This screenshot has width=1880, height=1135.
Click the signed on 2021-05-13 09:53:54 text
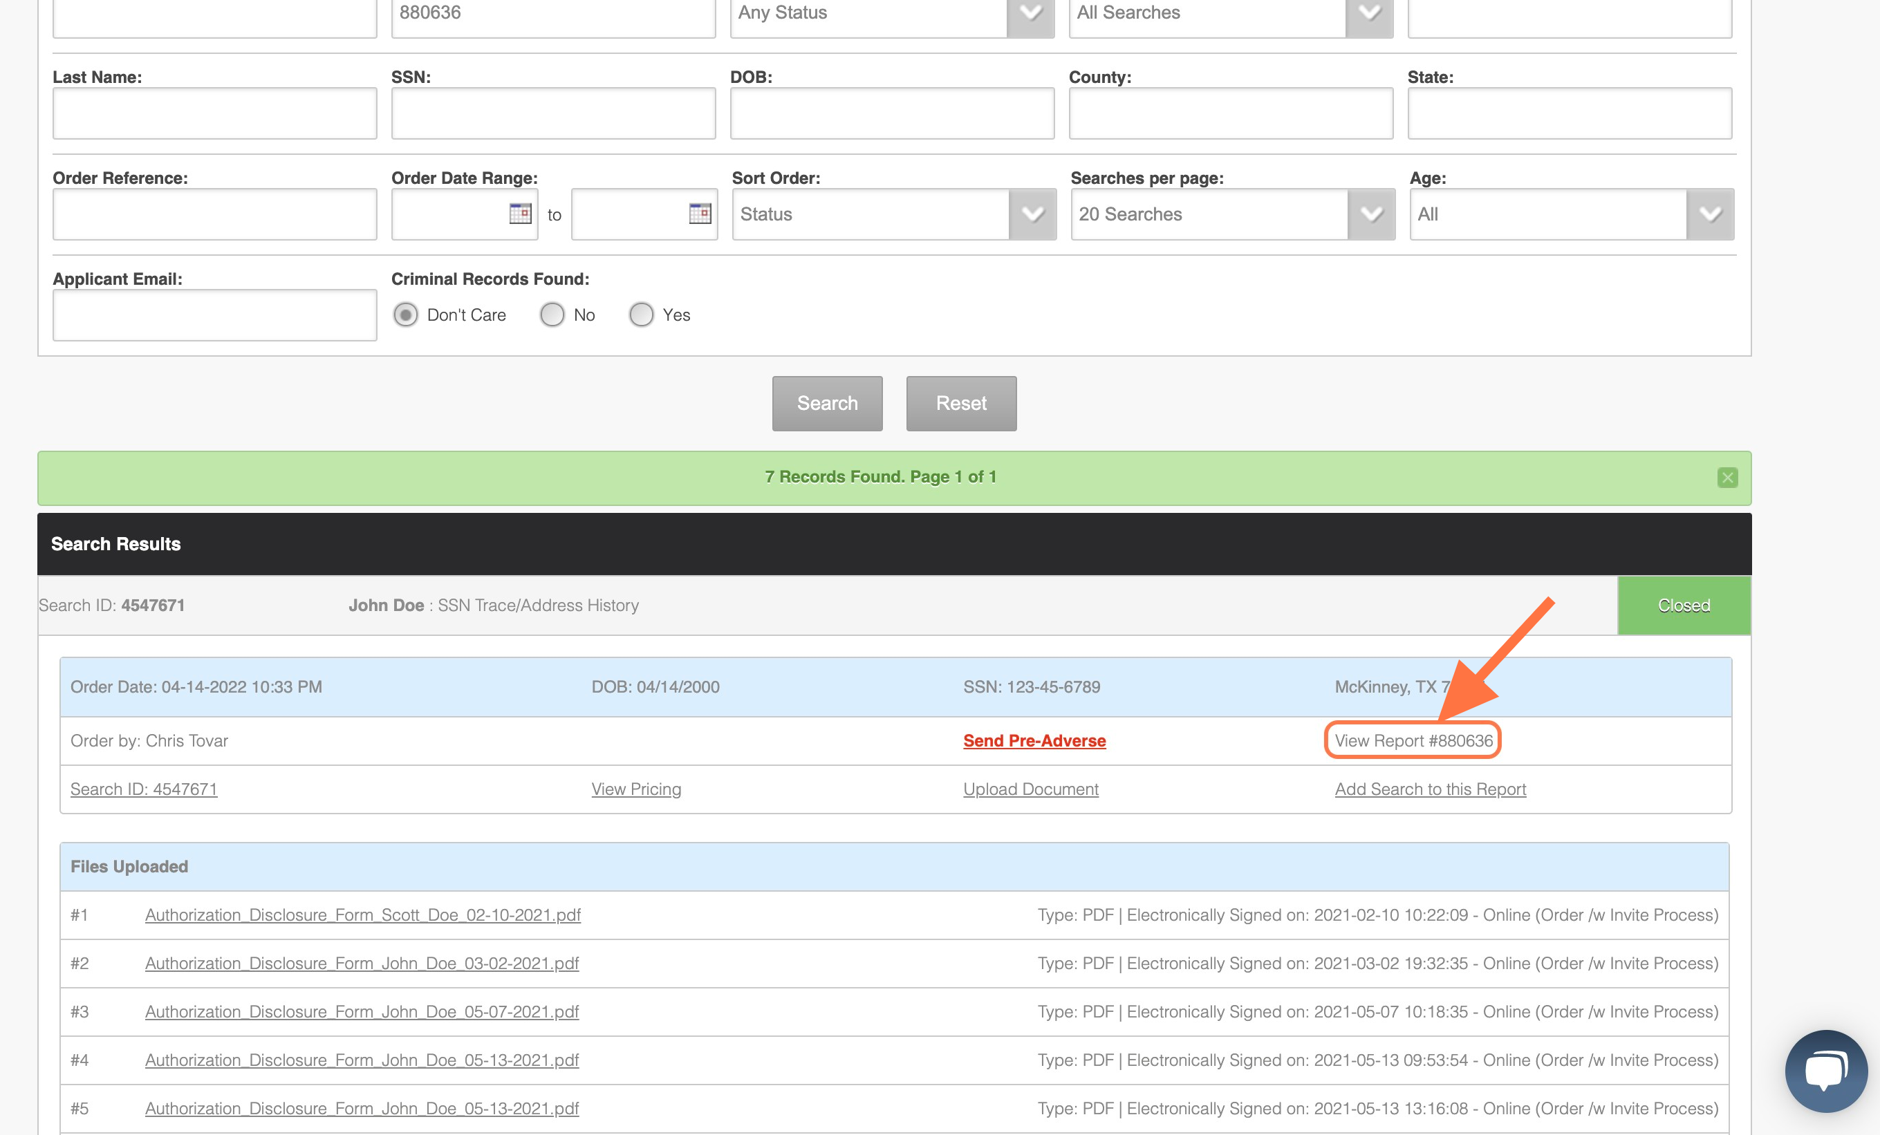(x=1377, y=1060)
